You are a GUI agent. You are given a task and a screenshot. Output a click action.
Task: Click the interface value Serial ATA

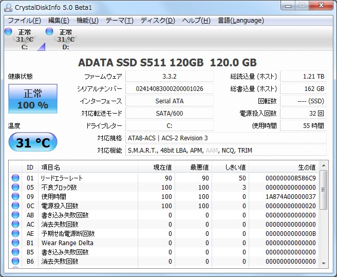(170, 101)
